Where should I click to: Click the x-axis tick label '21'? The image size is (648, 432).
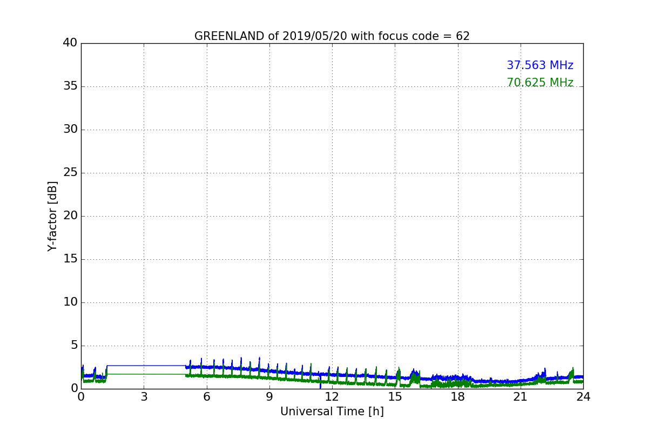coord(521,397)
